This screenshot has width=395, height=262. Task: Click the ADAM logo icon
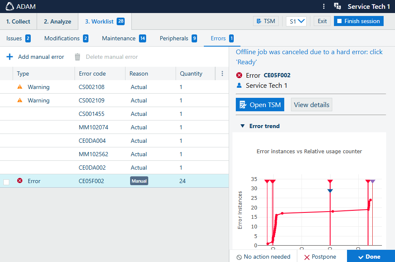pyautogui.click(x=9, y=6)
